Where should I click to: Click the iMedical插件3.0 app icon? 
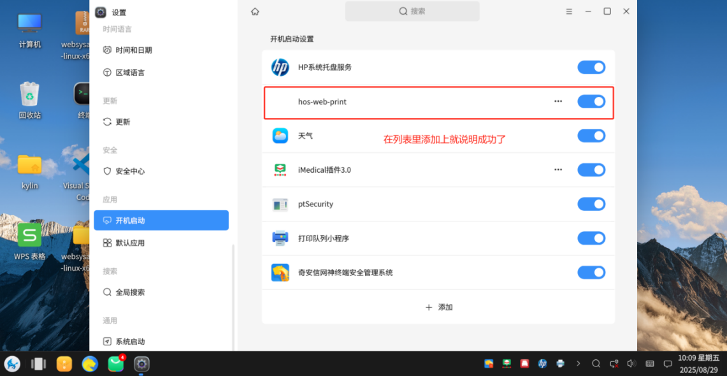(280, 170)
